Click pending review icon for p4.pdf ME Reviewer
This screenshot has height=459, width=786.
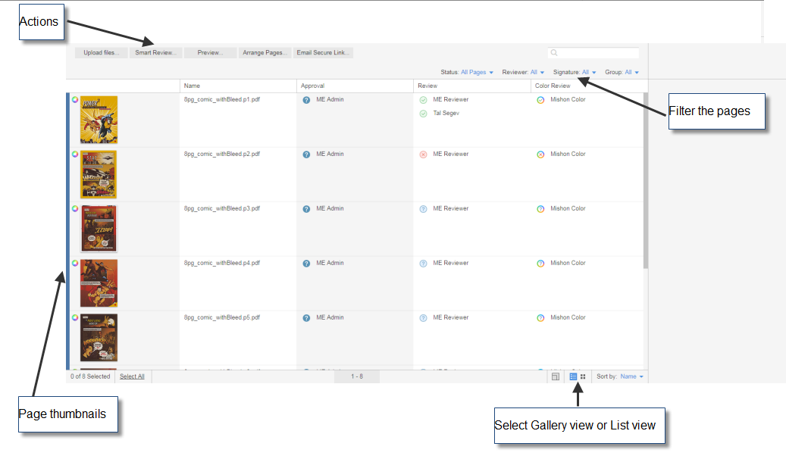(x=423, y=264)
